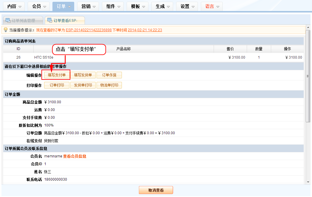312x197 pixels.
Task: Open the 模板 menu
Action: point(138,6)
